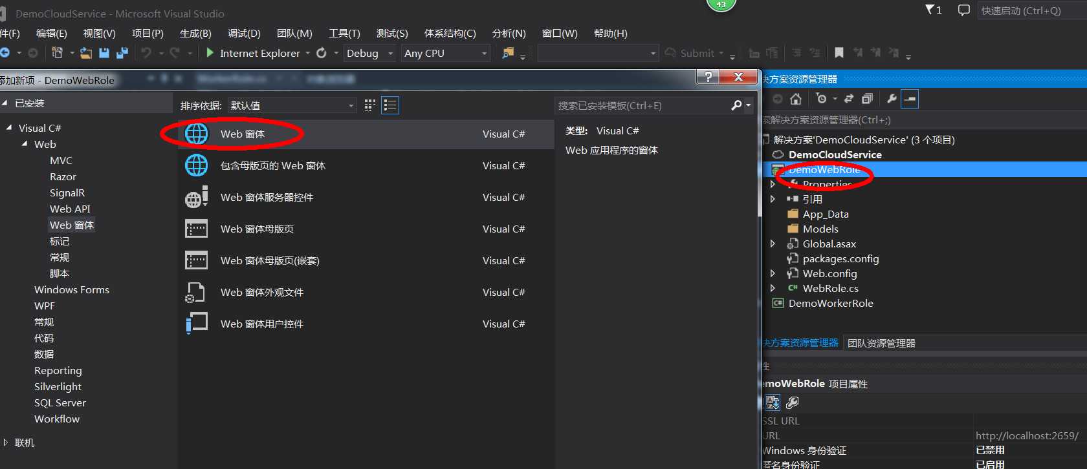Click the dialog Help question mark button

click(x=708, y=78)
